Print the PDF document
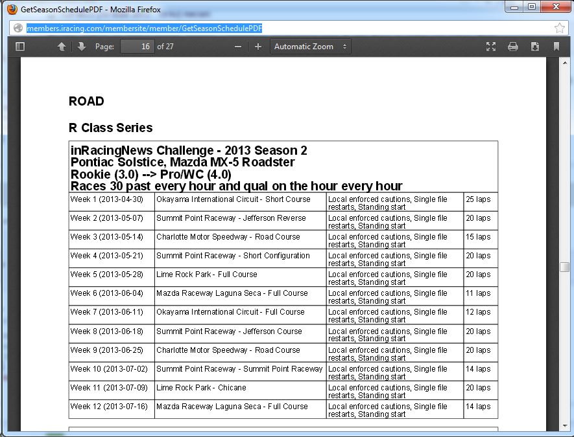 512,47
